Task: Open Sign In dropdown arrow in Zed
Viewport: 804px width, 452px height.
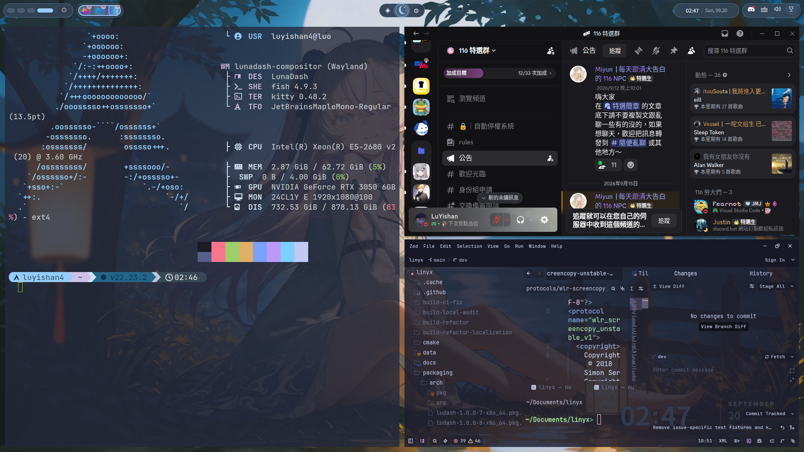Action: (793, 260)
